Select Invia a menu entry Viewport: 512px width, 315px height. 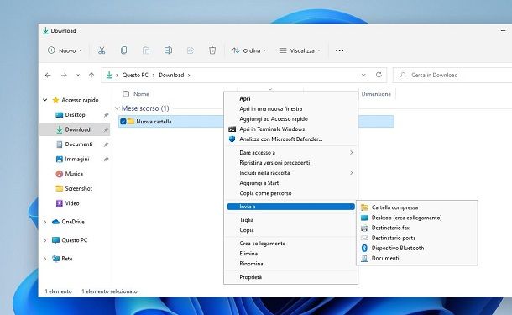[290, 207]
